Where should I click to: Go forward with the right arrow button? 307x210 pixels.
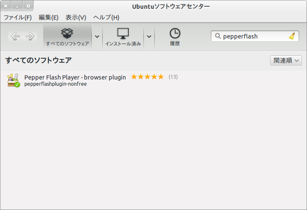click(30, 36)
